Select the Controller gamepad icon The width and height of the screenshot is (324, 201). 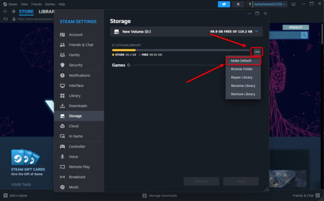tap(63, 147)
